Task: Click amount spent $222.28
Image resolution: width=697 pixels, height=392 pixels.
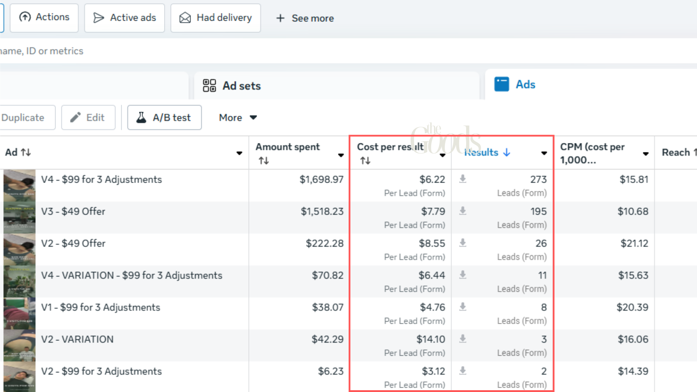Action: click(325, 243)
